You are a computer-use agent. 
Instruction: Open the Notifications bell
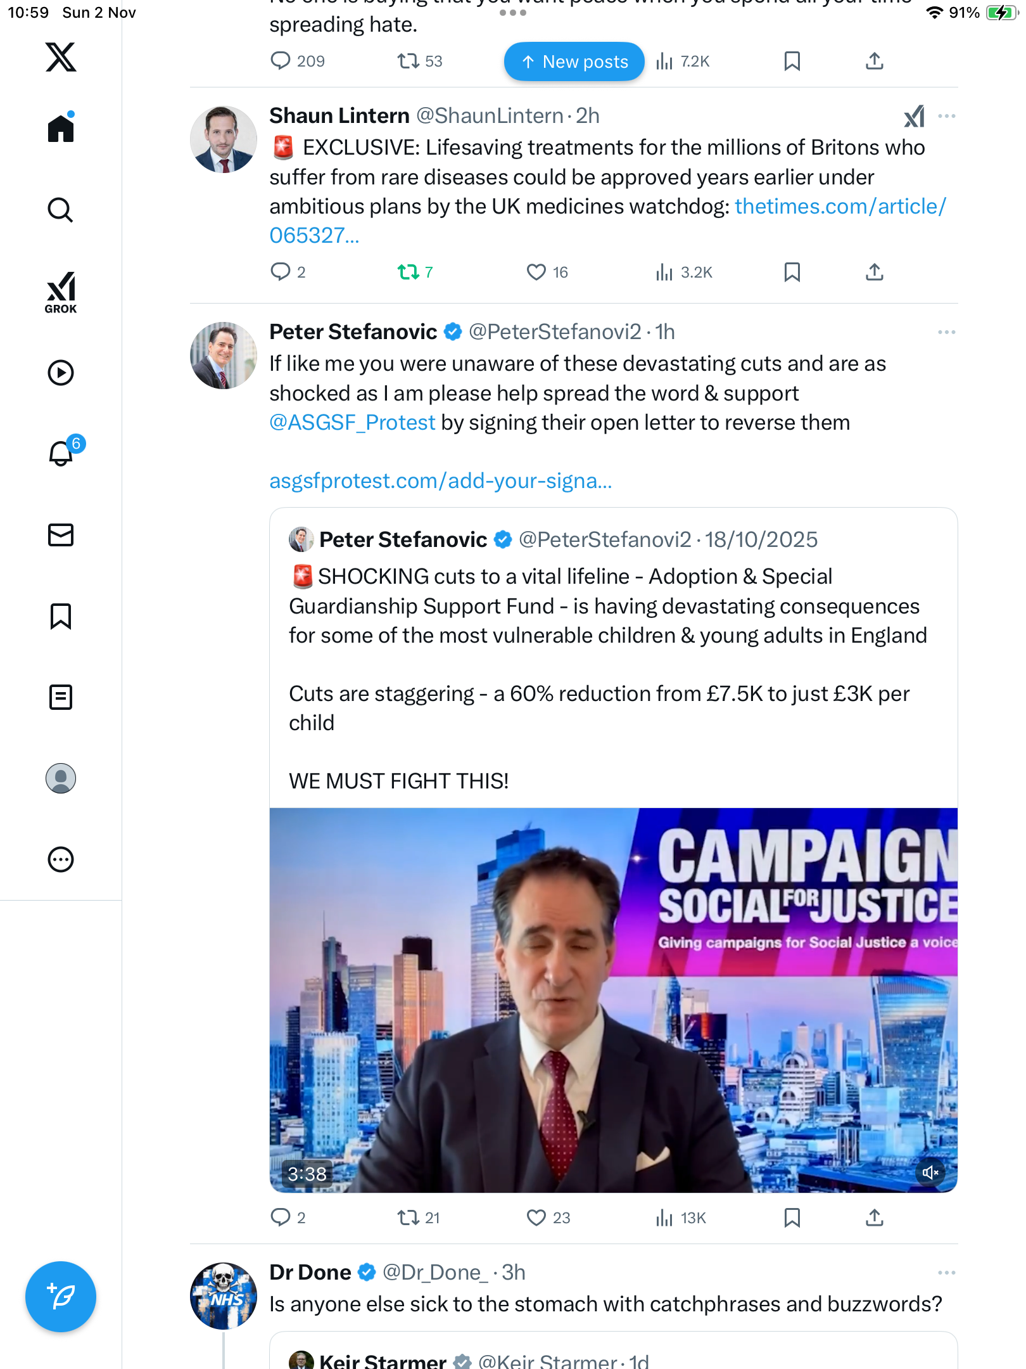tap(61, 454)
